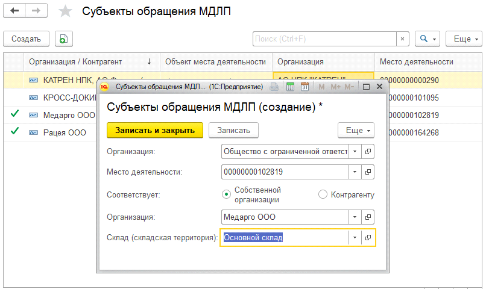The width and height of the screenshot is (486, 289).
Task: Click the 1C logo icon in dialog title
Action: pos(104,87)
